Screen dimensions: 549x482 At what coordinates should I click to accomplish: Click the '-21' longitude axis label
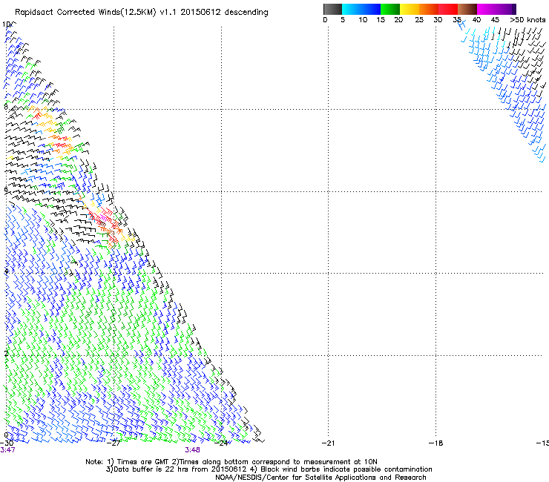pos(328,443)
